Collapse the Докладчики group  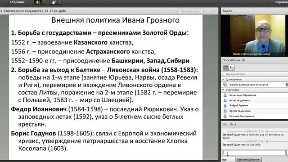(223, 79)
